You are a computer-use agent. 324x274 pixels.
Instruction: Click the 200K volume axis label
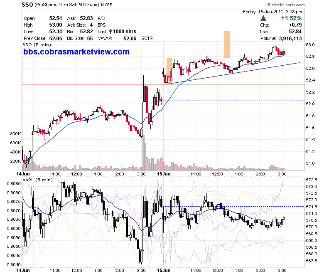click(15, 161)
